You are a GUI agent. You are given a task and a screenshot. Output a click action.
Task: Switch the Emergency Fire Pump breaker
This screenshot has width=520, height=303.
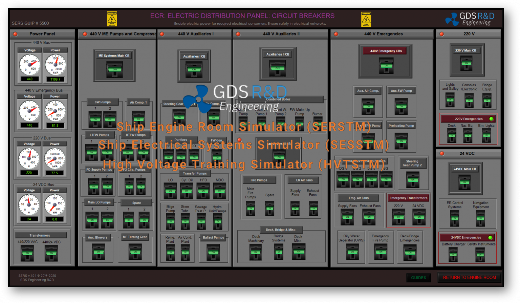(x=381, y=252)
